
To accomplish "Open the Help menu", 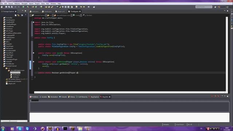I will pos(59,4).
